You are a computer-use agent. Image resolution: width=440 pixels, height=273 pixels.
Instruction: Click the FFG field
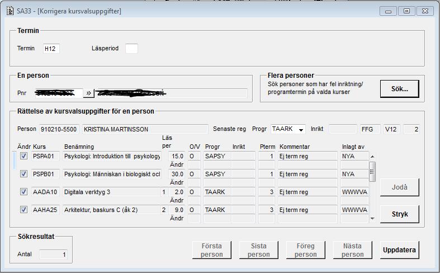pyautogui.click(x=370, y=129)
